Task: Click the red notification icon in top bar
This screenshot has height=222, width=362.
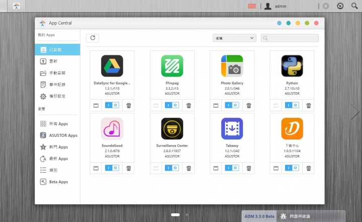Action: [x=252, y=6]
